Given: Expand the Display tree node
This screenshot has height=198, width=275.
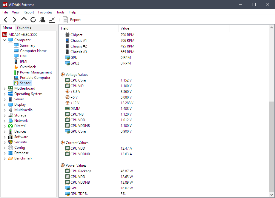Looking at the screenshot, I should point(4,105).
